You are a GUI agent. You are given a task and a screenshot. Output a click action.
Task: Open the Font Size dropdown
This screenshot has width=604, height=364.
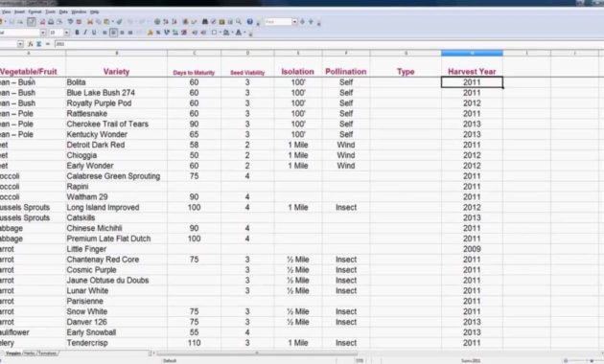[67, 33]
